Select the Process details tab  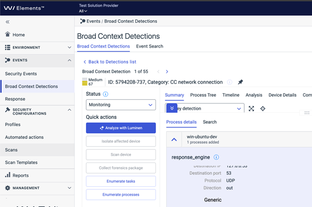[x=181, y=122]
